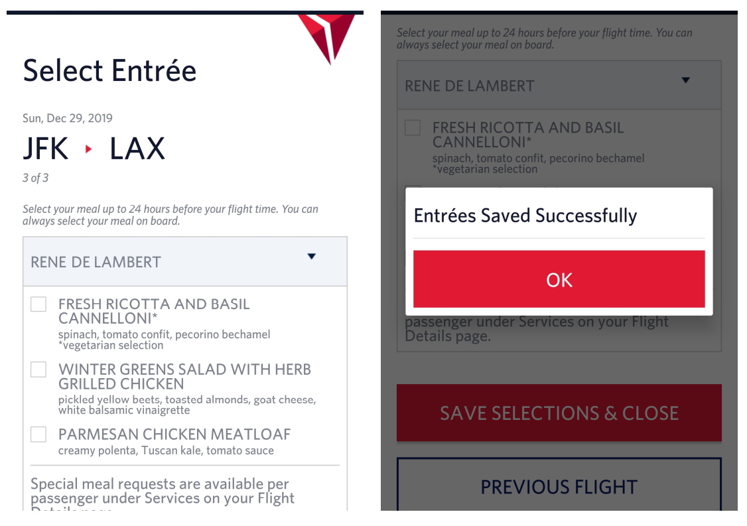The height and width of the screenshot is (526, 747).
Task: Click the 3 of 3 flight indicator
Action: point(34,179)
